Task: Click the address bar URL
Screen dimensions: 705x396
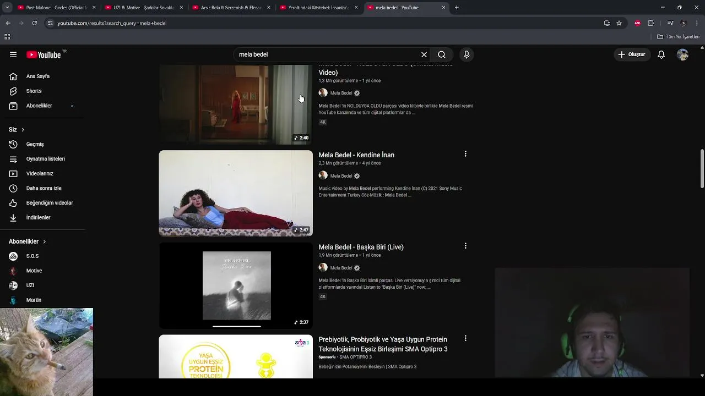Action: (112, 23)
